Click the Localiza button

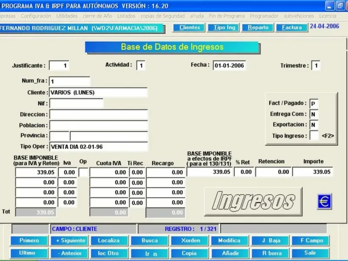(110, 241)
